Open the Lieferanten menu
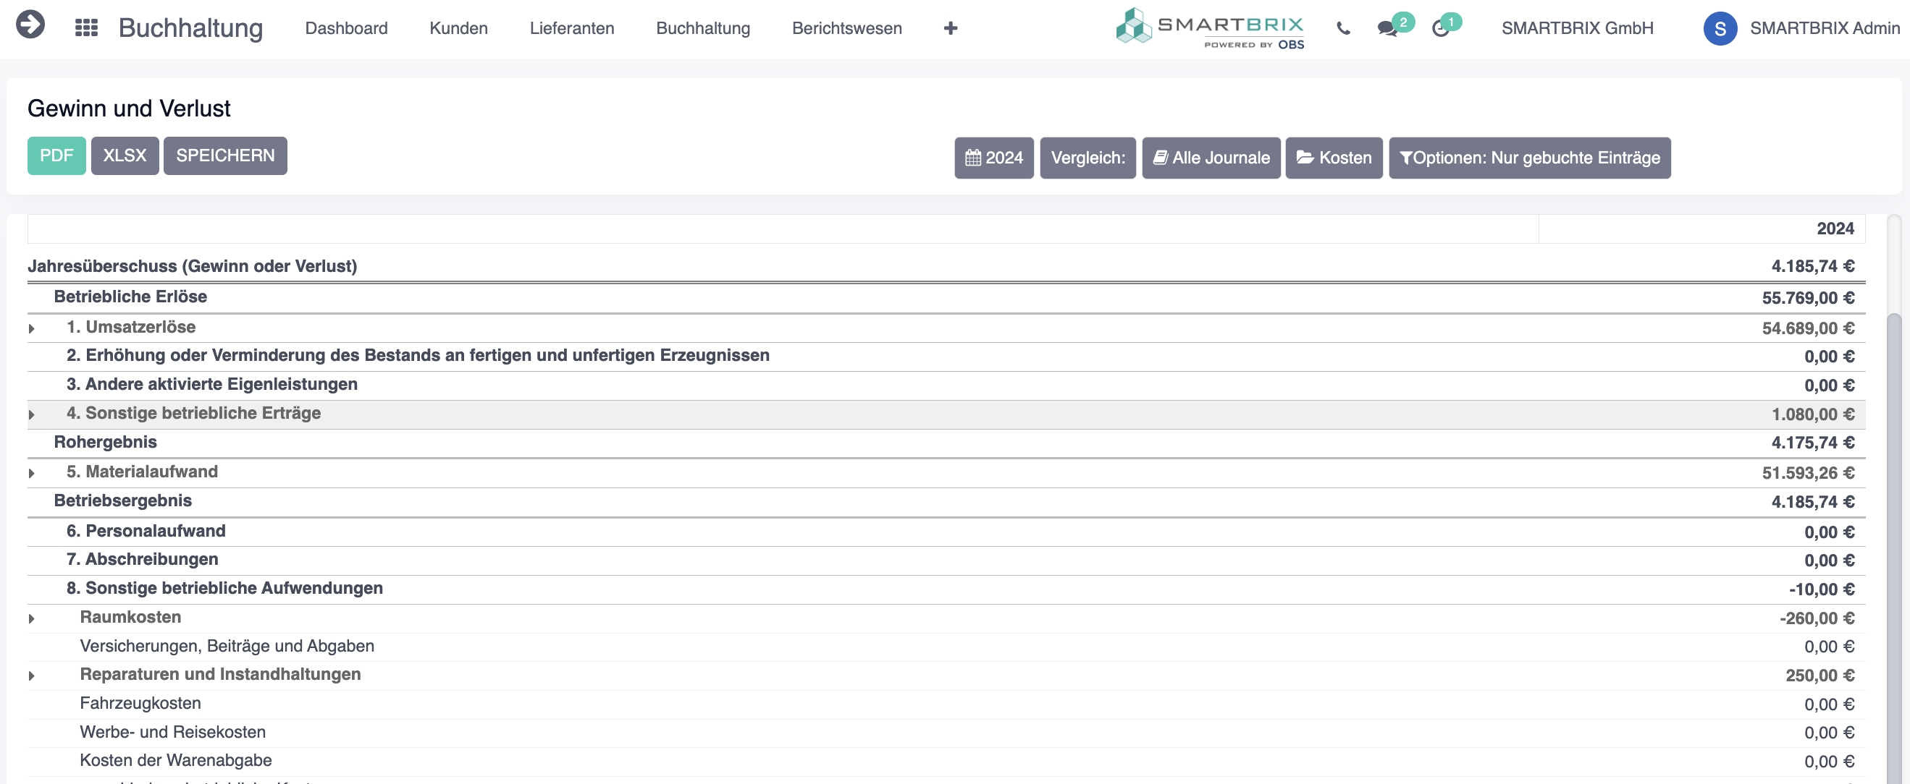This screenshot has height=784, width=1910. tap(572, 28)
